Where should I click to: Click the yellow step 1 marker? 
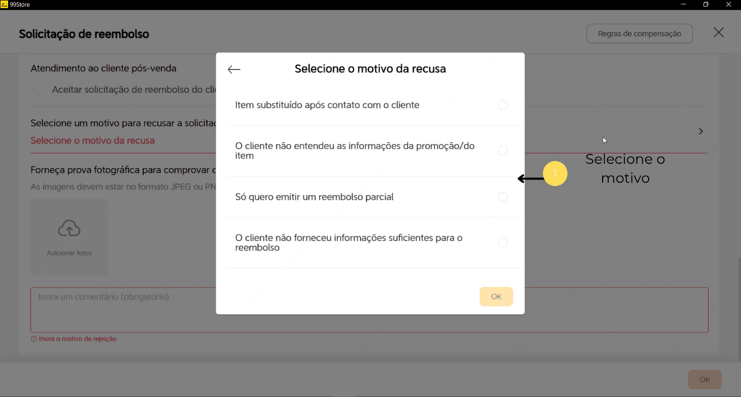pyautogui.click(x=554, y=174)
